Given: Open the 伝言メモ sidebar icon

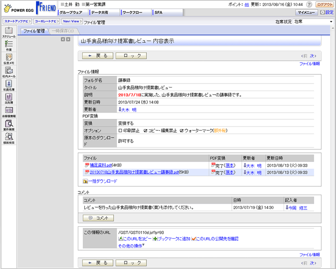Looking at the screenshot, I should [x=9, y=59].
